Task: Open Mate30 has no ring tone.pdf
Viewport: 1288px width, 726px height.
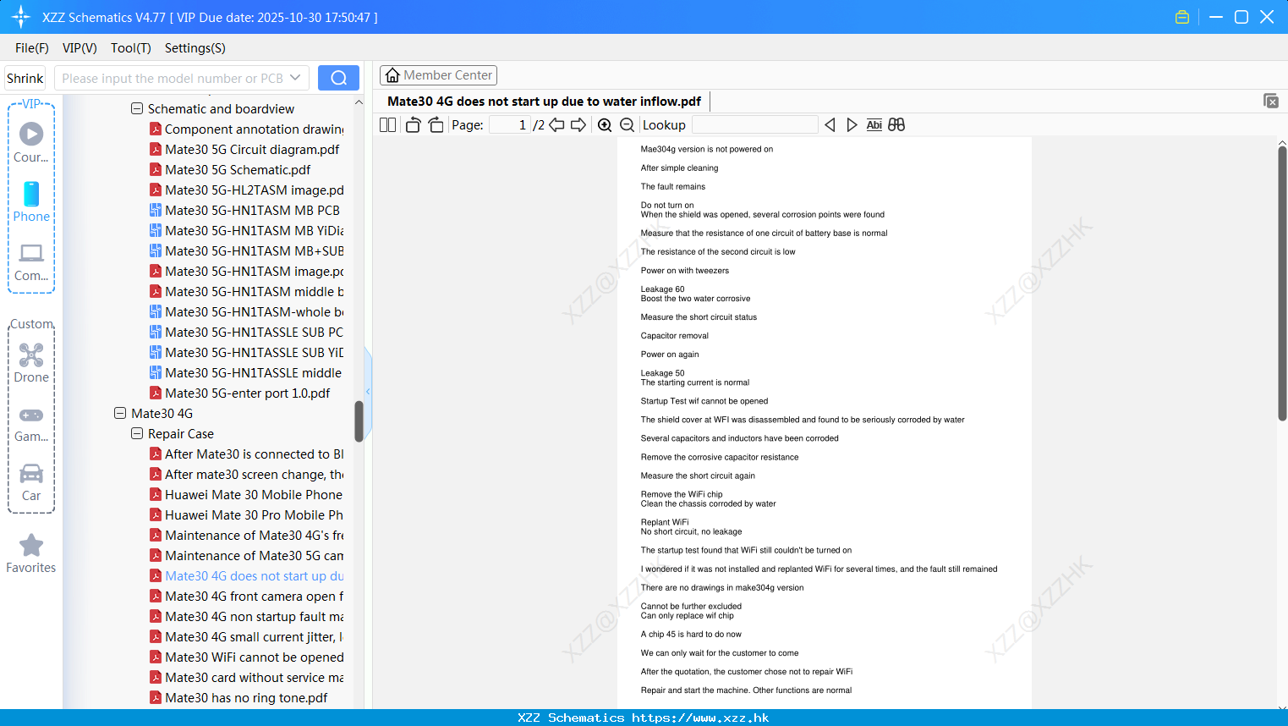Action: pos(239,698)
